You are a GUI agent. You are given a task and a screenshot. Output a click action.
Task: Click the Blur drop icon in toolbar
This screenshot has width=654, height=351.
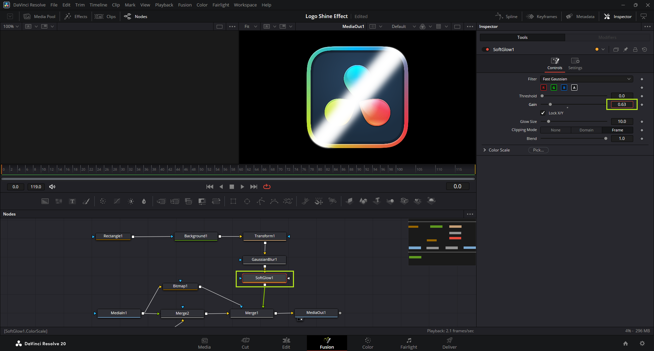tap(144, 201)
